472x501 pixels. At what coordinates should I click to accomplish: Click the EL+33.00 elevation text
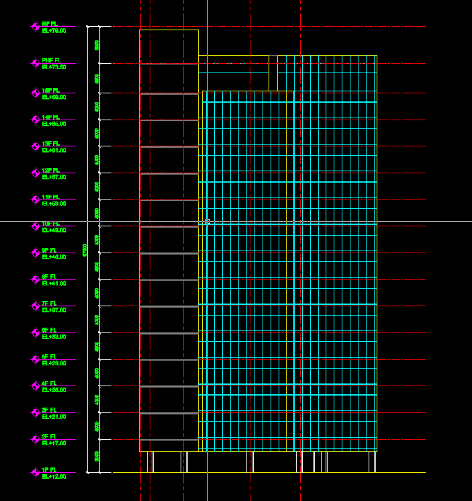(x=54, y=336)
